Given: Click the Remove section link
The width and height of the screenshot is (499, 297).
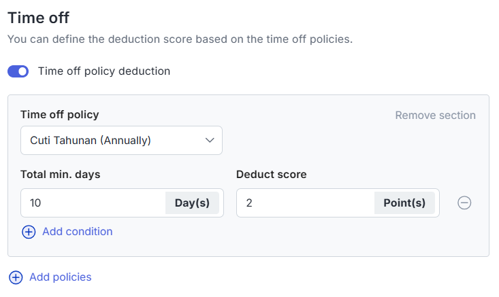Looking at the screenshot, I should tap(436, 115).
